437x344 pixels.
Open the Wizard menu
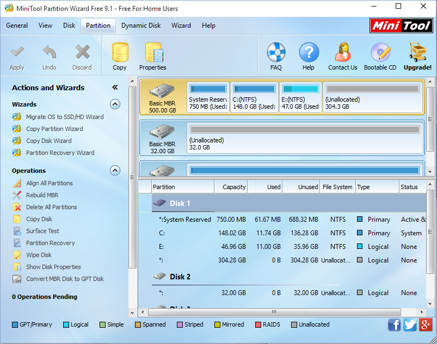click(181, 26)
